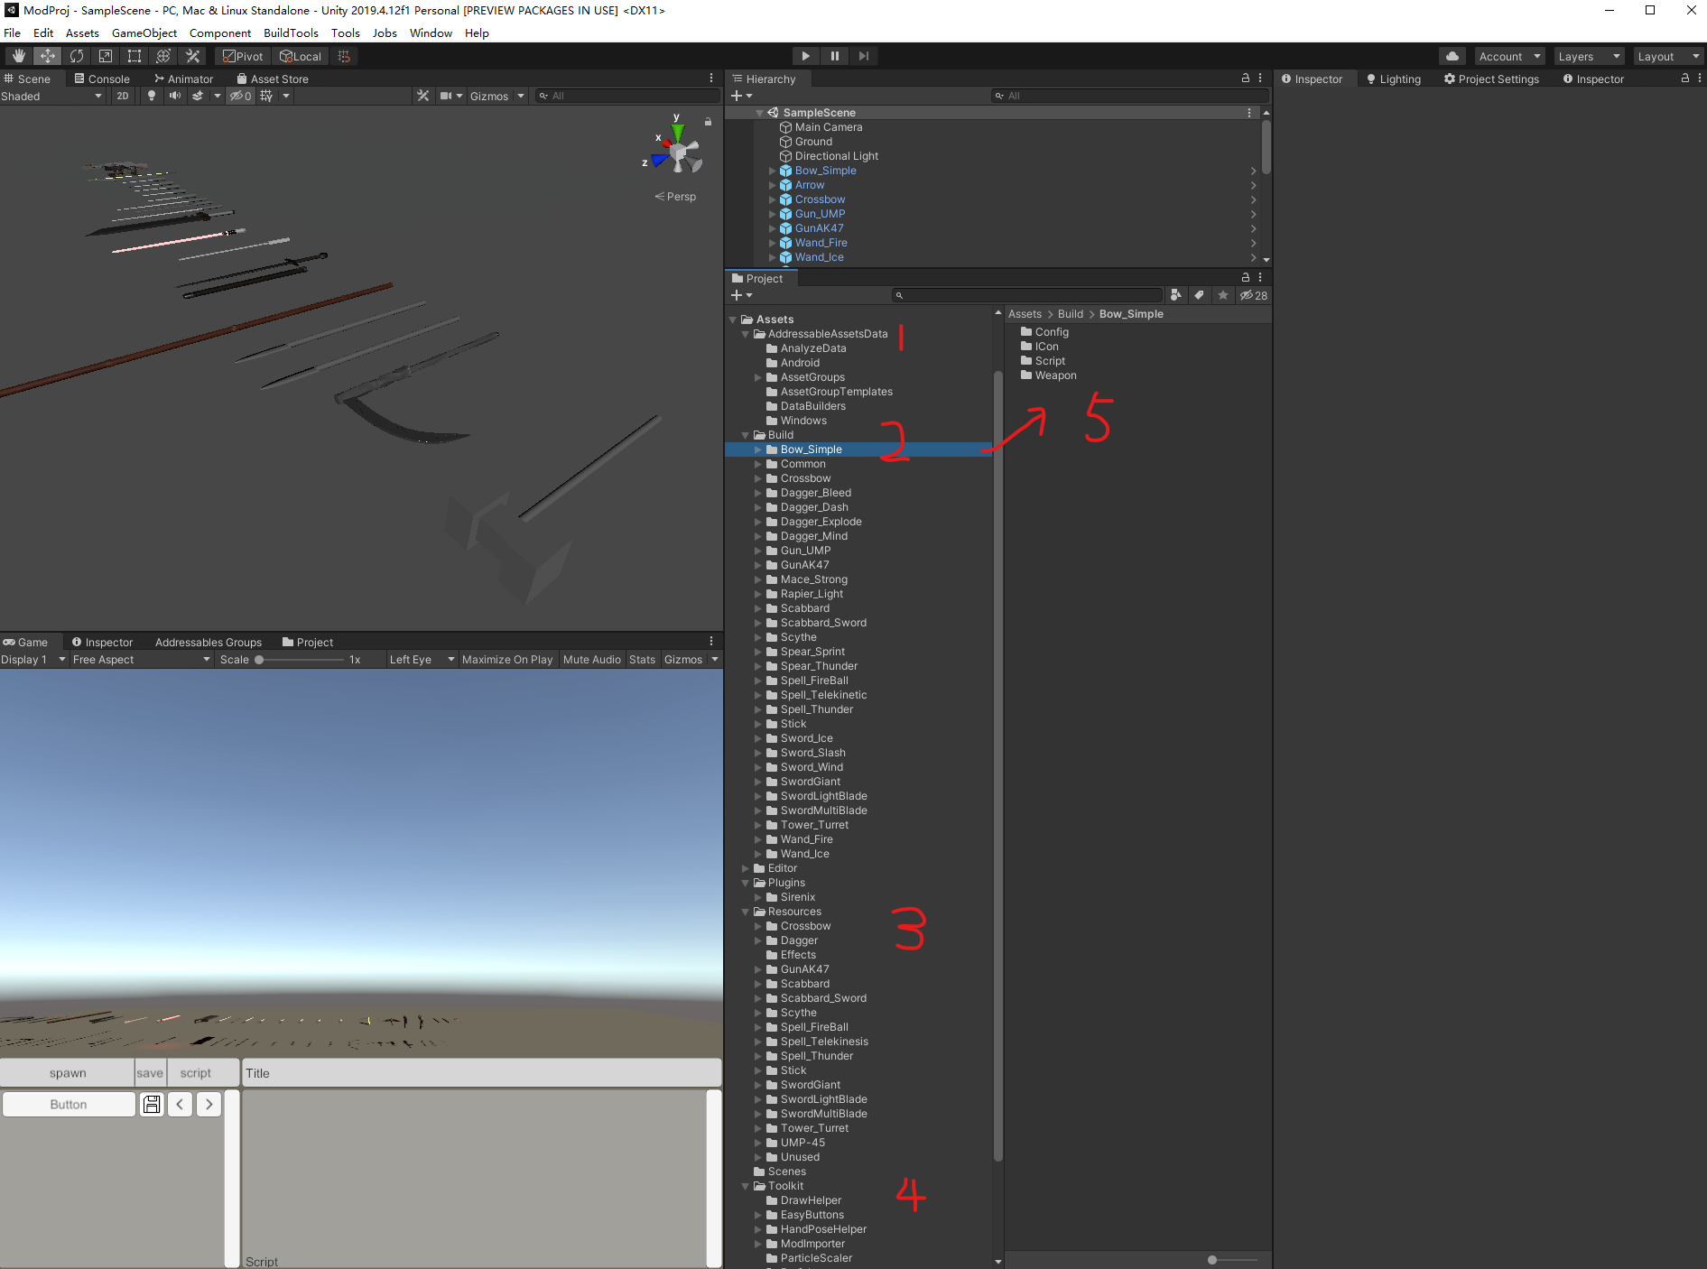Viewport: 1707px width, 1269px height.
Task: Select the Rect transform tool
Action: pos(134,56)
